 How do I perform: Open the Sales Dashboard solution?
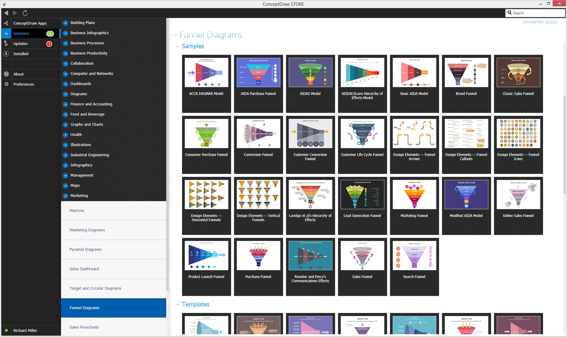[113, 269]
